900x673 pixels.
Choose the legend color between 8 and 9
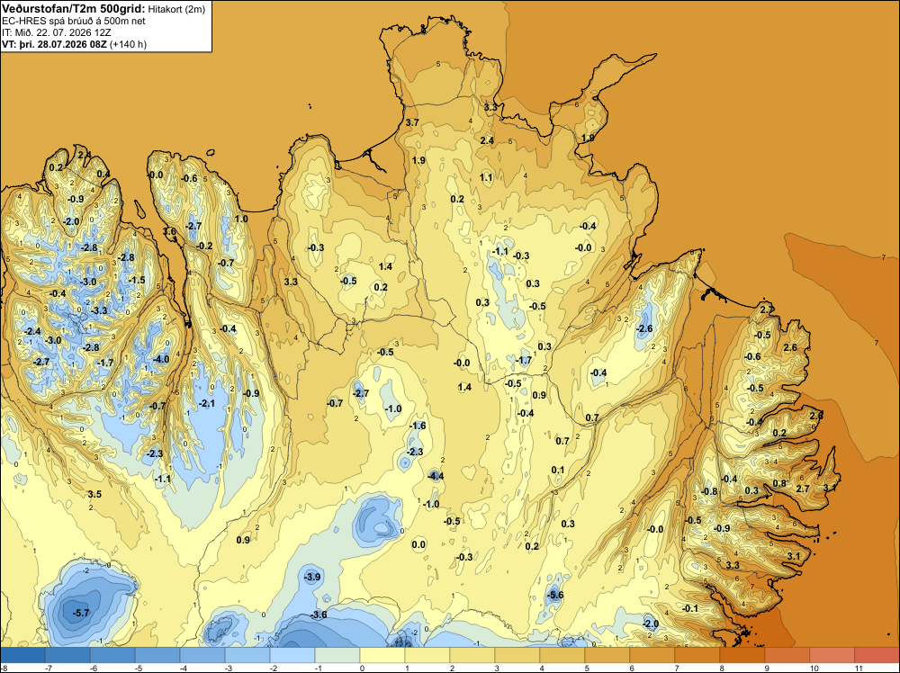742,655
